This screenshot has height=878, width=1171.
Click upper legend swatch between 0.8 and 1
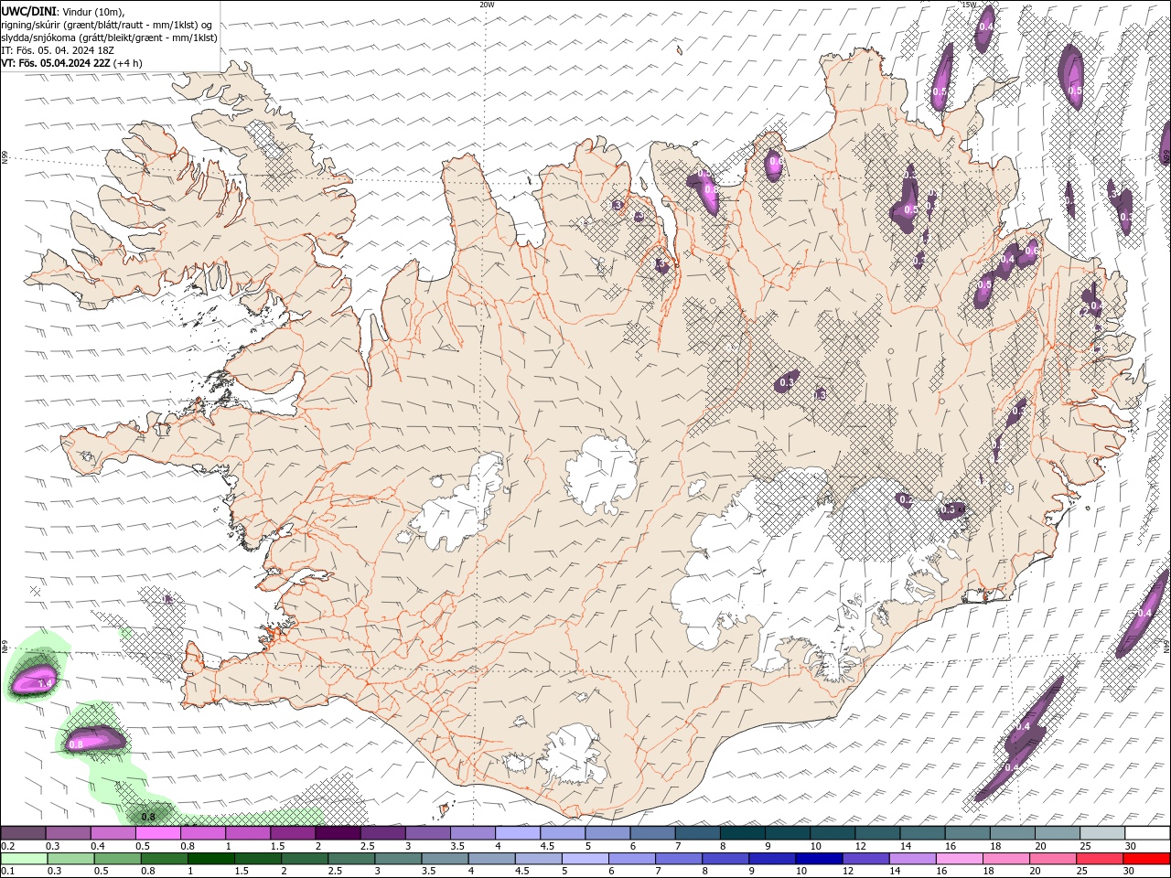(203, 833)
